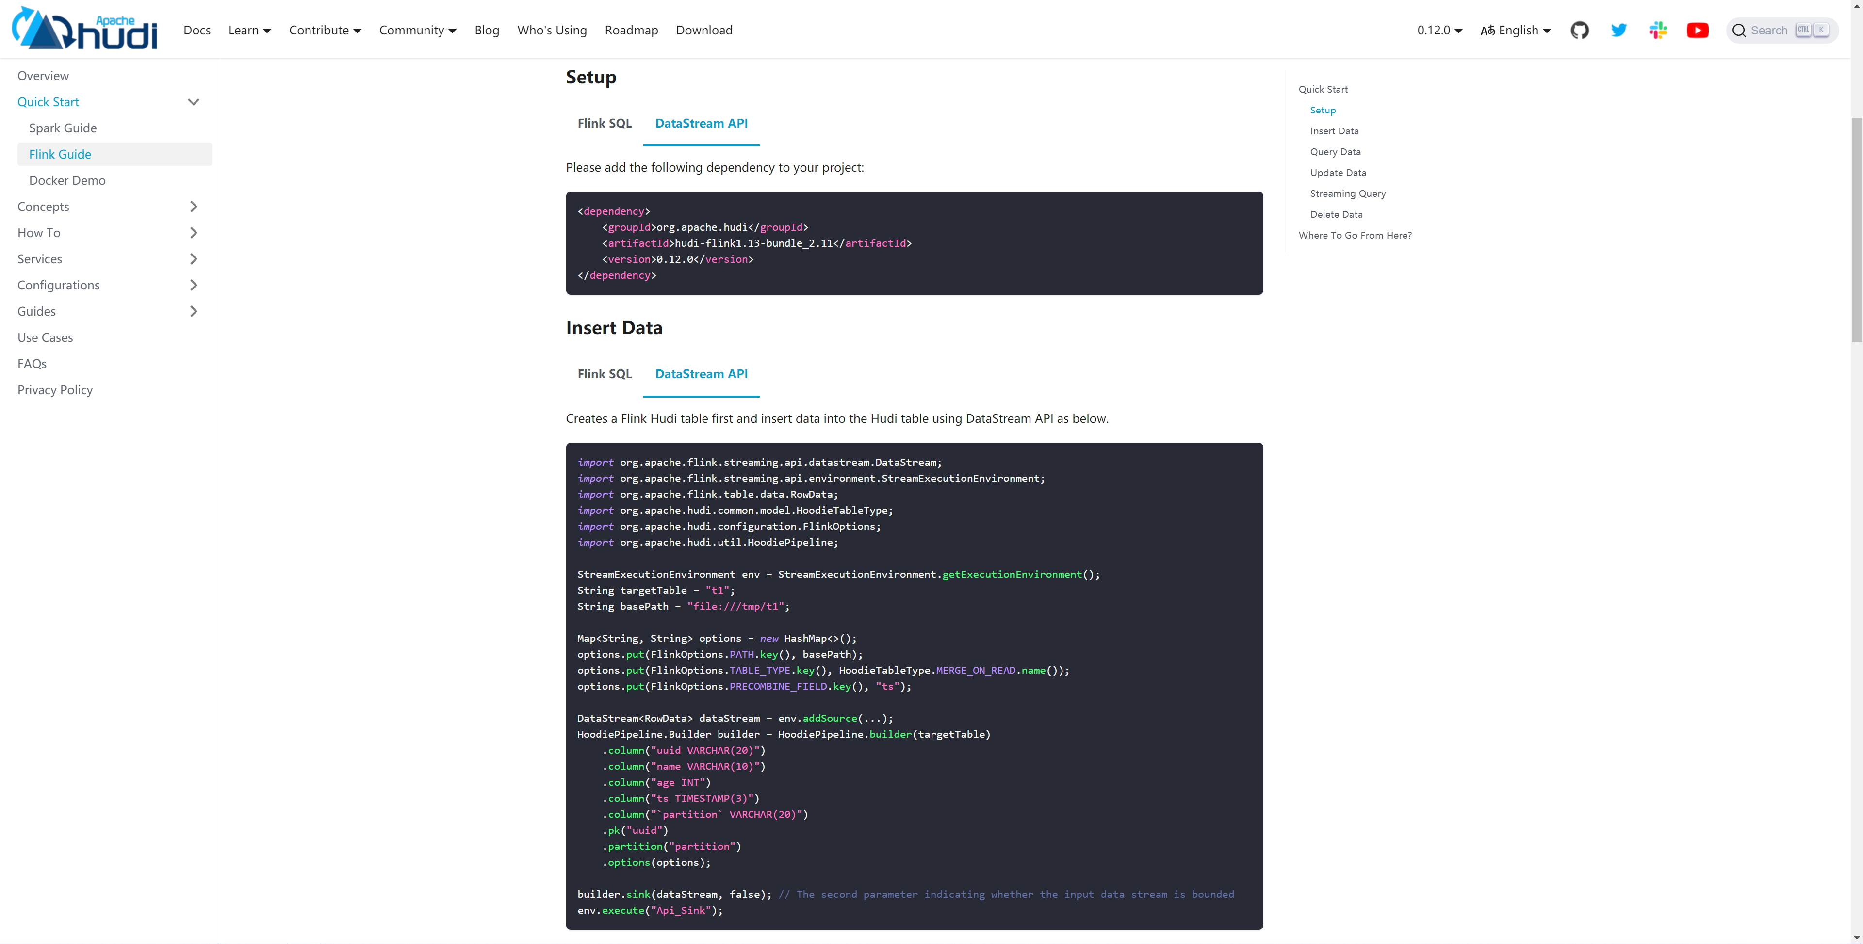Open the GitHub repository icon

click(1580, 31)
